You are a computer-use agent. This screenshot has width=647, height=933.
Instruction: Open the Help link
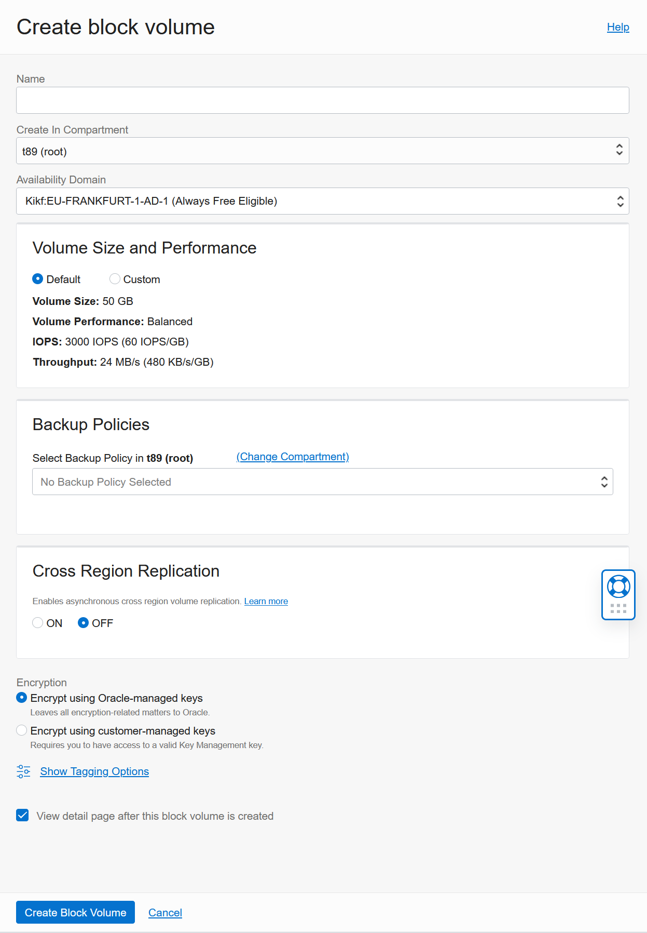click(x=618, y=27)
